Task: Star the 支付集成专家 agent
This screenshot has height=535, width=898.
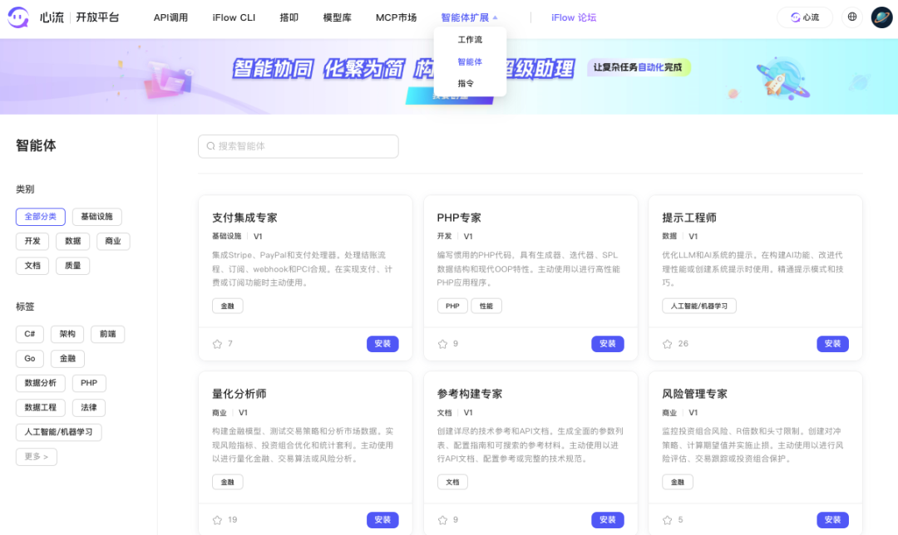Action: tap(218, 344)
